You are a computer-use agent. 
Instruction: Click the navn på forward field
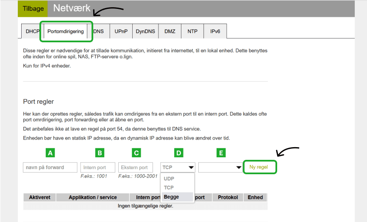(50, 167)
